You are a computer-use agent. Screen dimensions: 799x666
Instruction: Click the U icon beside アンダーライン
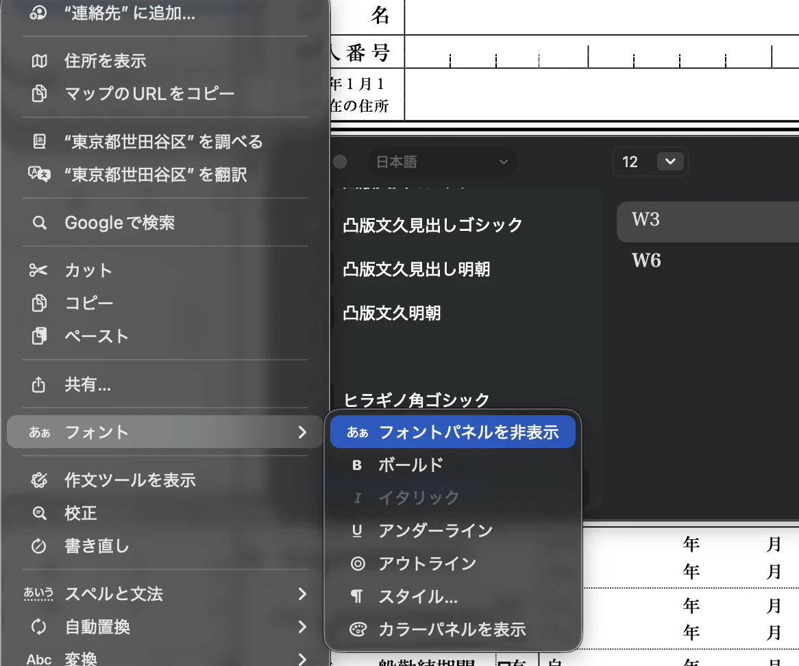point(357,531)
